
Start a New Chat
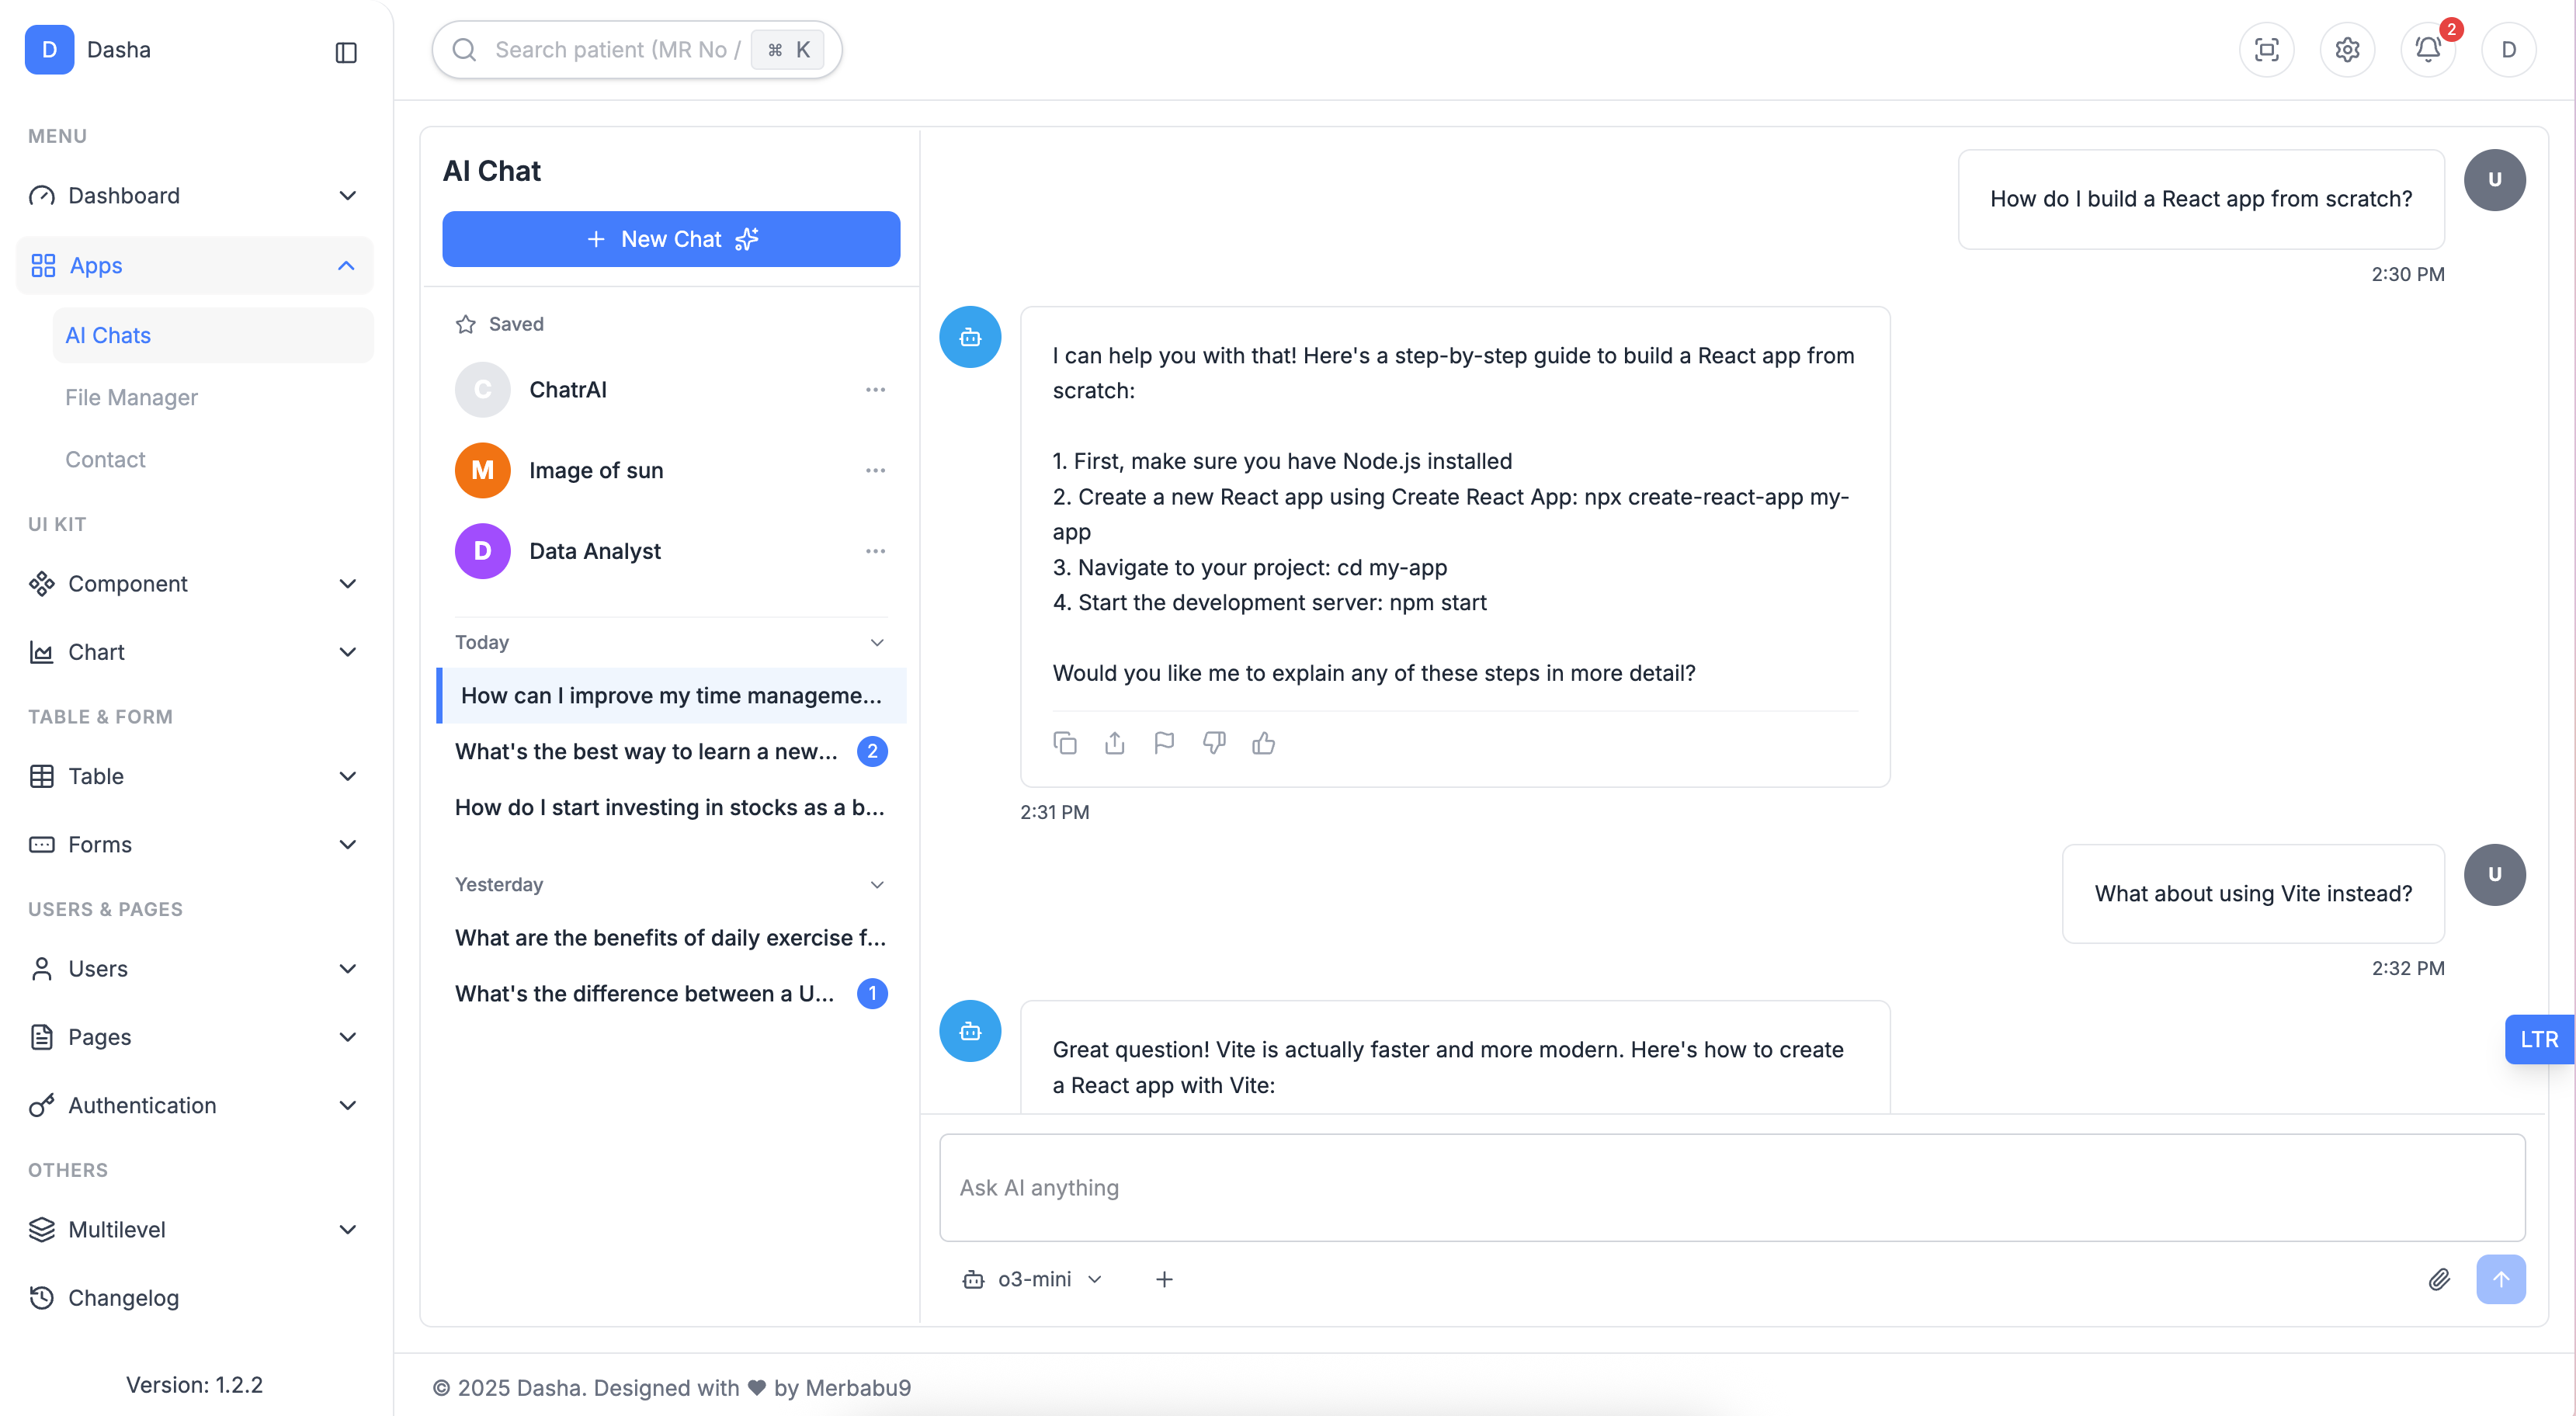671,239
